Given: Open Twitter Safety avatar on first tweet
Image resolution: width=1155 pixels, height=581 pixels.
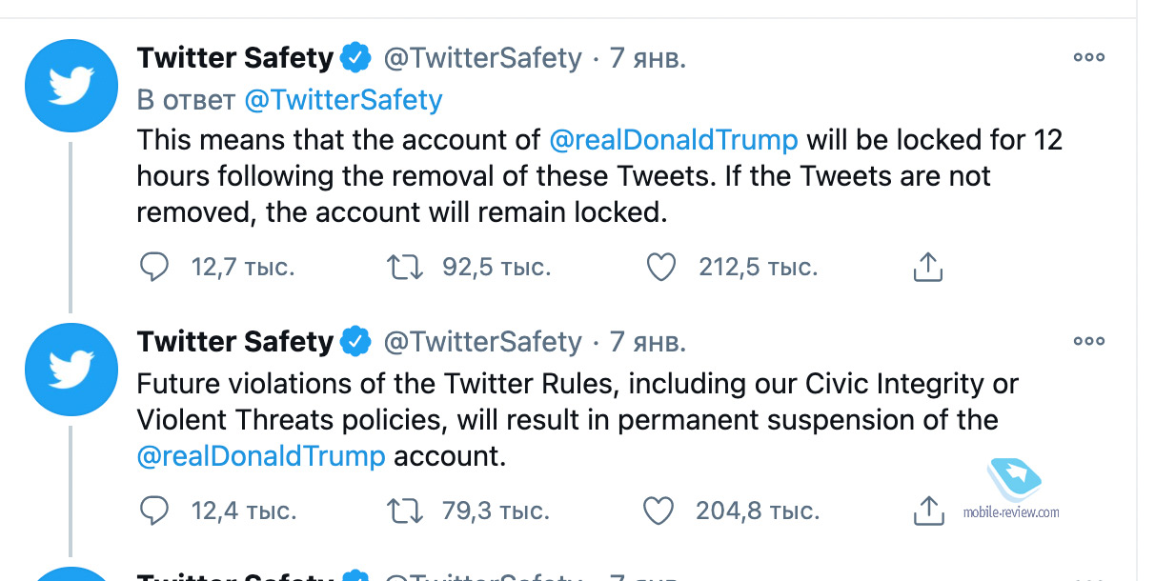Looking at the screenshot, I should pyautogui.click(x=71, y=86).
